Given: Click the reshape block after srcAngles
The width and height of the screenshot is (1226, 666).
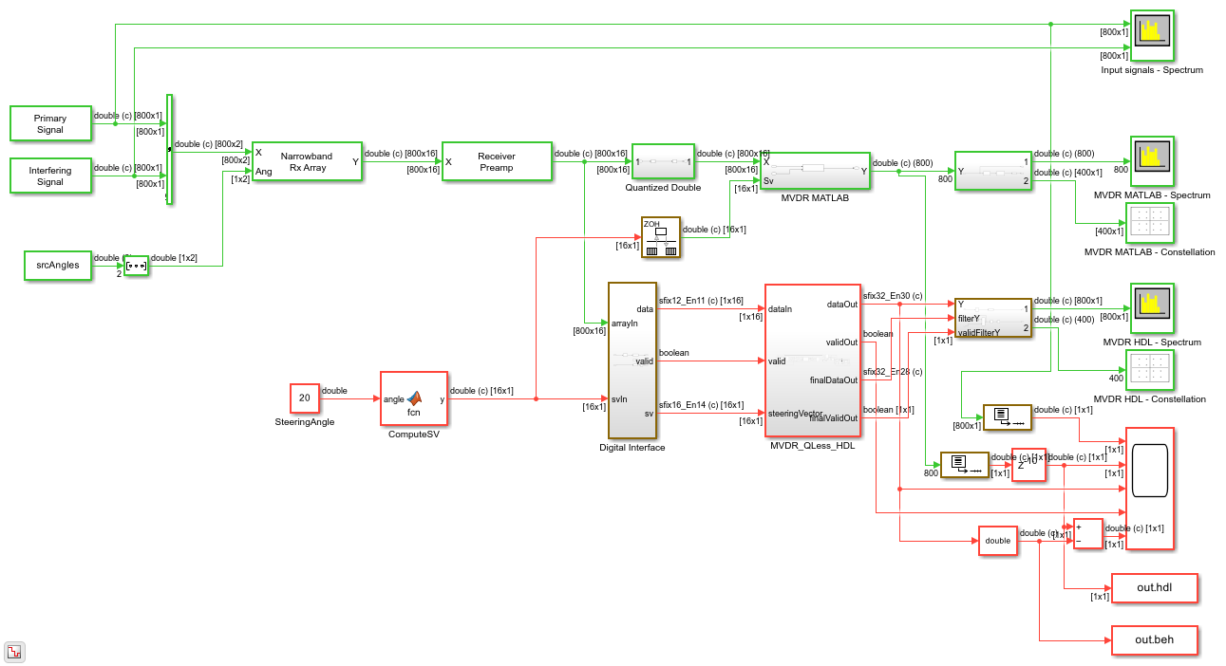Looking at the screenshot, I should 137,266.
